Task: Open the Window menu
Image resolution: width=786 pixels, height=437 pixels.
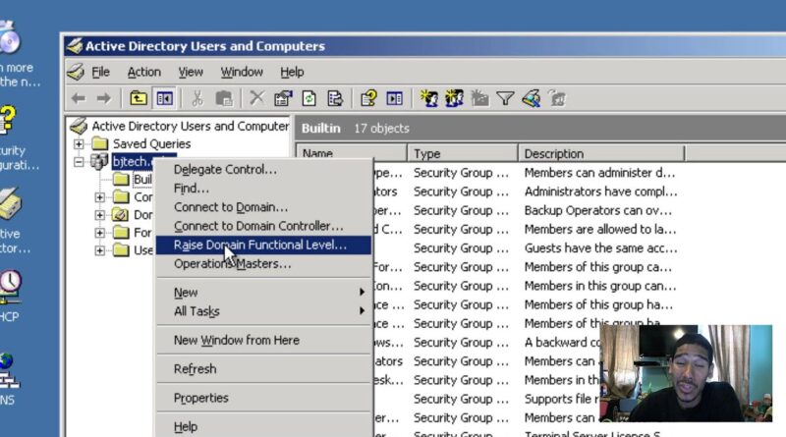Action: coord(242,72)
